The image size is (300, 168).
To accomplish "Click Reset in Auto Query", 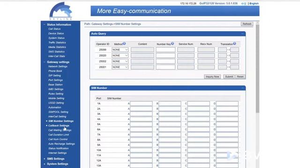I will click(240, 77).
